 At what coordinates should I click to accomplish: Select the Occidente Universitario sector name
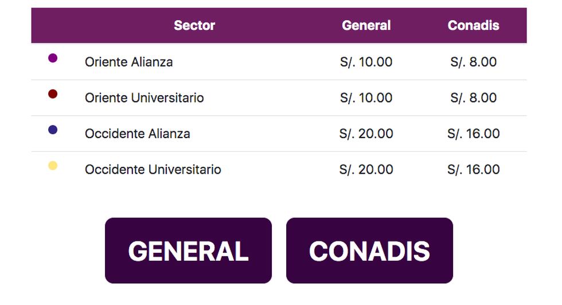click(x=153, y=170)
